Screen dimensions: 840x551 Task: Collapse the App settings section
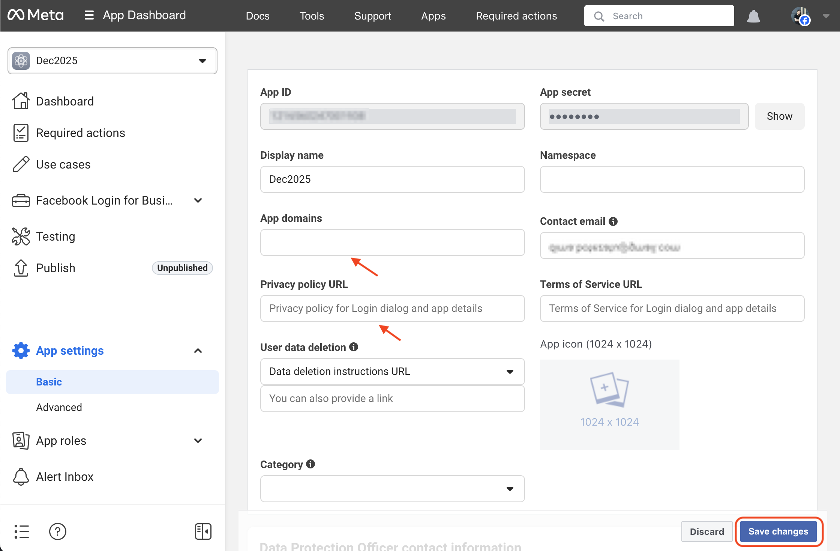click(198, 351)
